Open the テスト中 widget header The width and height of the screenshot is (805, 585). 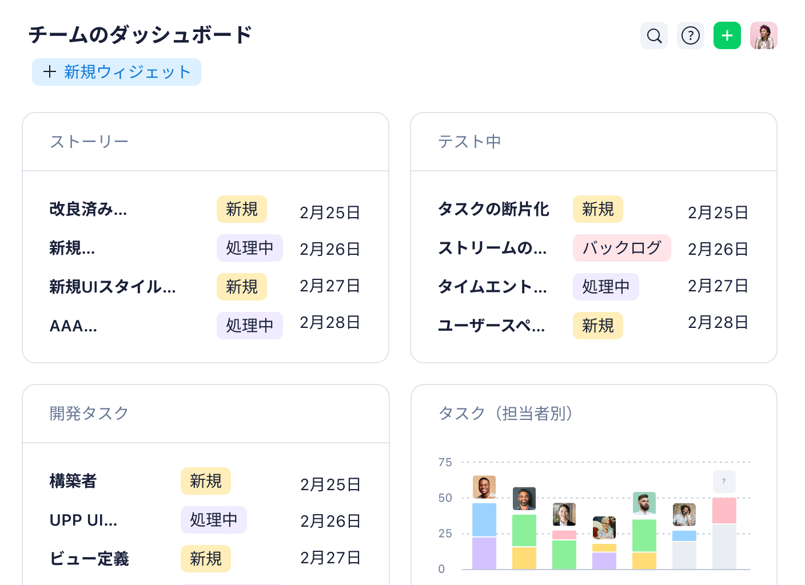click(x=469, y=141)
